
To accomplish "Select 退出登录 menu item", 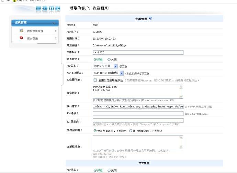I will coord(32,39).
